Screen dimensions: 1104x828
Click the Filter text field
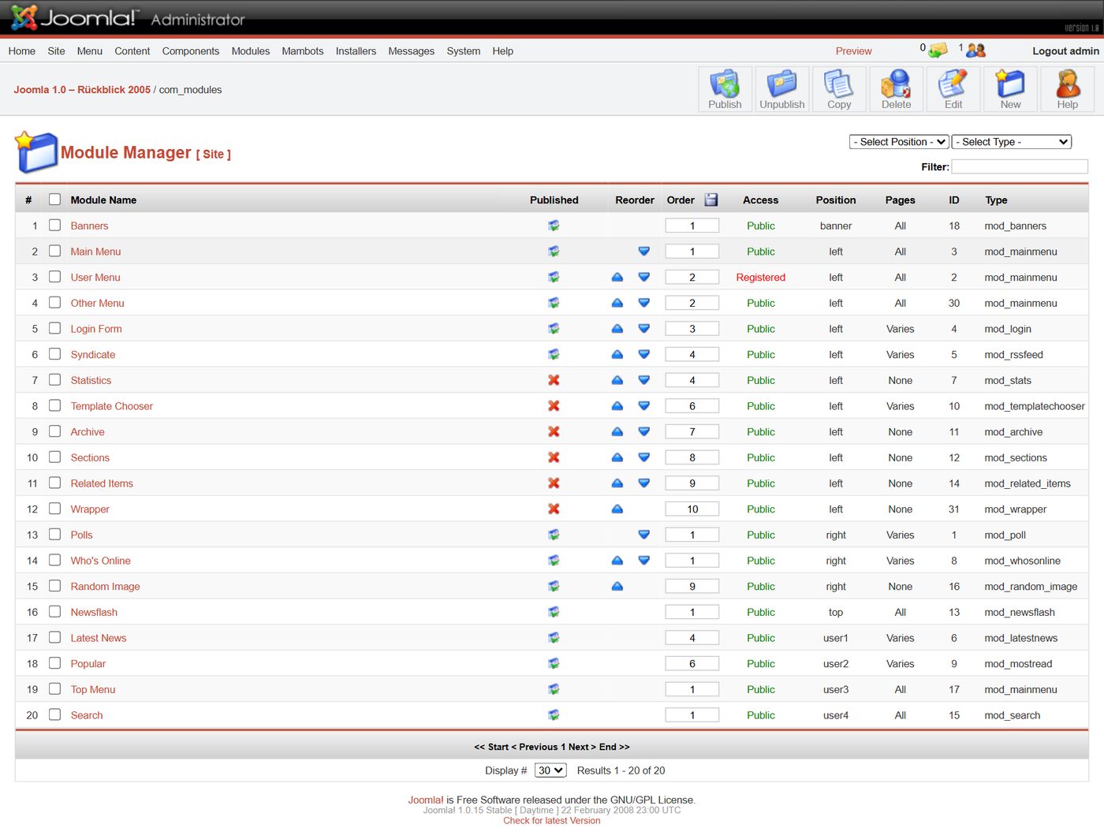tap(1020, 166)
